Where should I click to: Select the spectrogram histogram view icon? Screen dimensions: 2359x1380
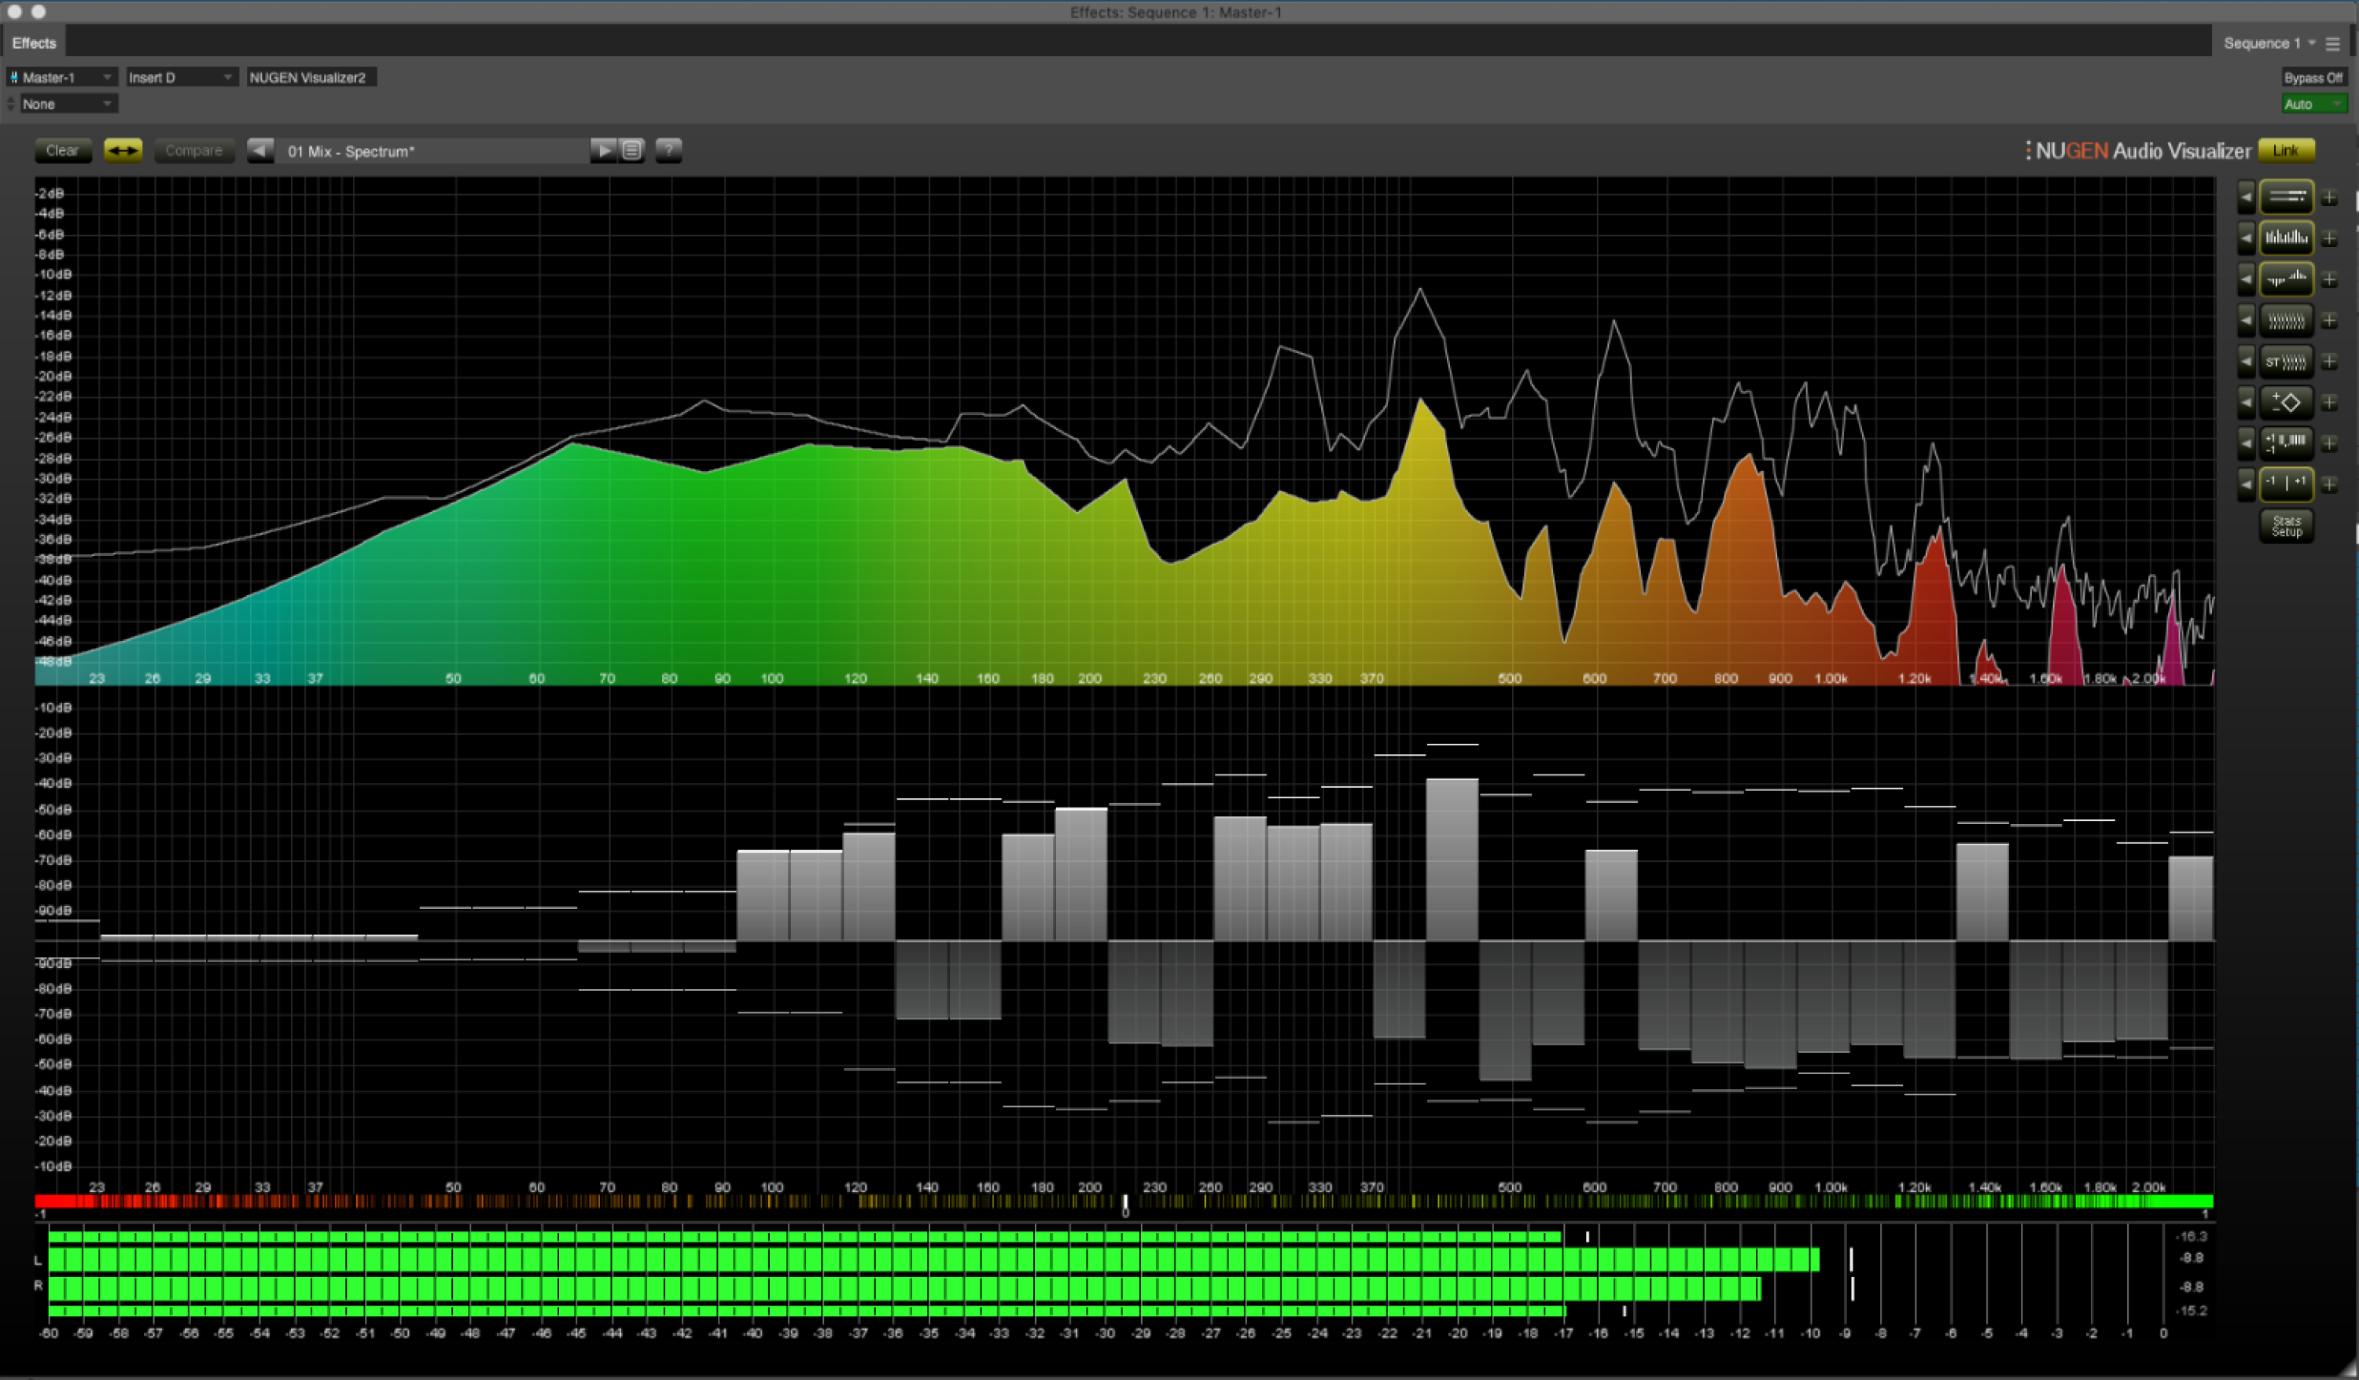pos(2287,237)
